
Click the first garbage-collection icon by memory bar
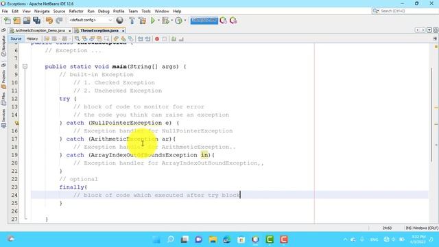click(x=223, y=21)
